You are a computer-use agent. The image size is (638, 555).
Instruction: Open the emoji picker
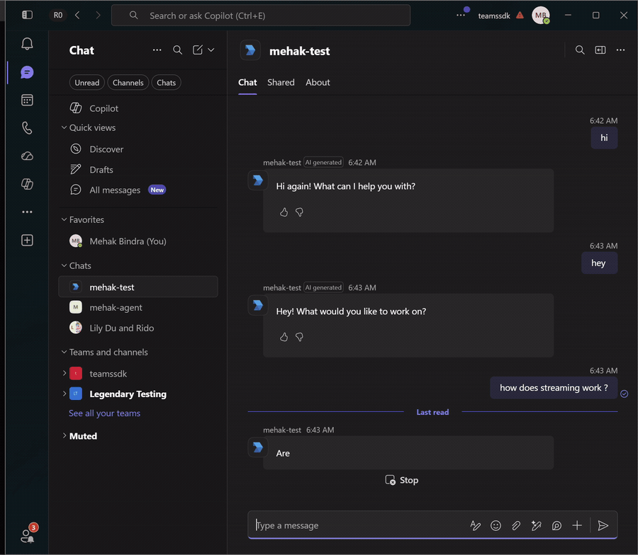pos(496,525)
